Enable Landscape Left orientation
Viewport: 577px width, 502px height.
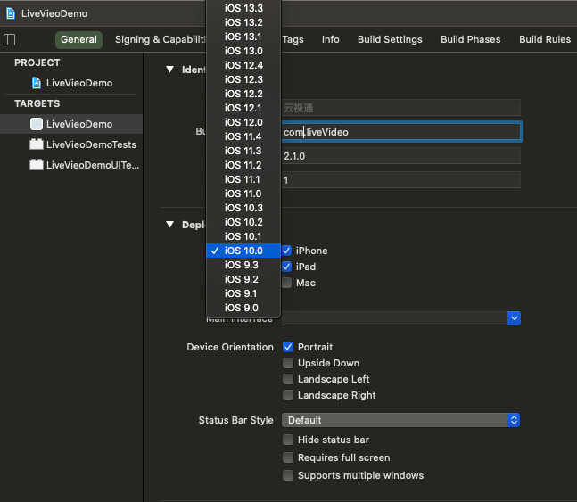tap(288, 379)
